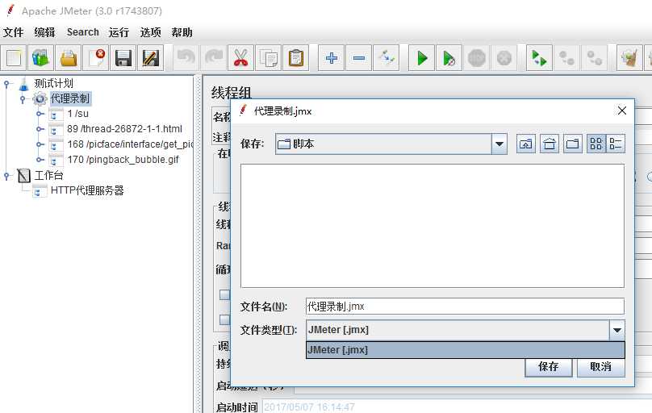Collapse the 代理录制 thread group node
Image resolution: width=652 pixels, height=413 pixels.
[23, 99]
